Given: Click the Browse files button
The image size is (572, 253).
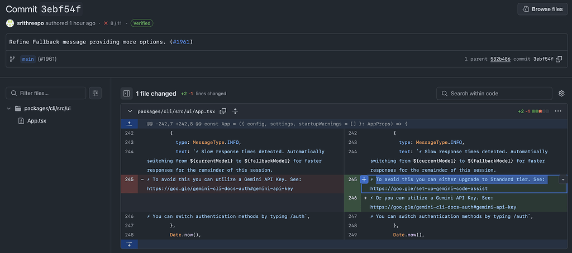Looking at the screenshot, I should 542,9.
